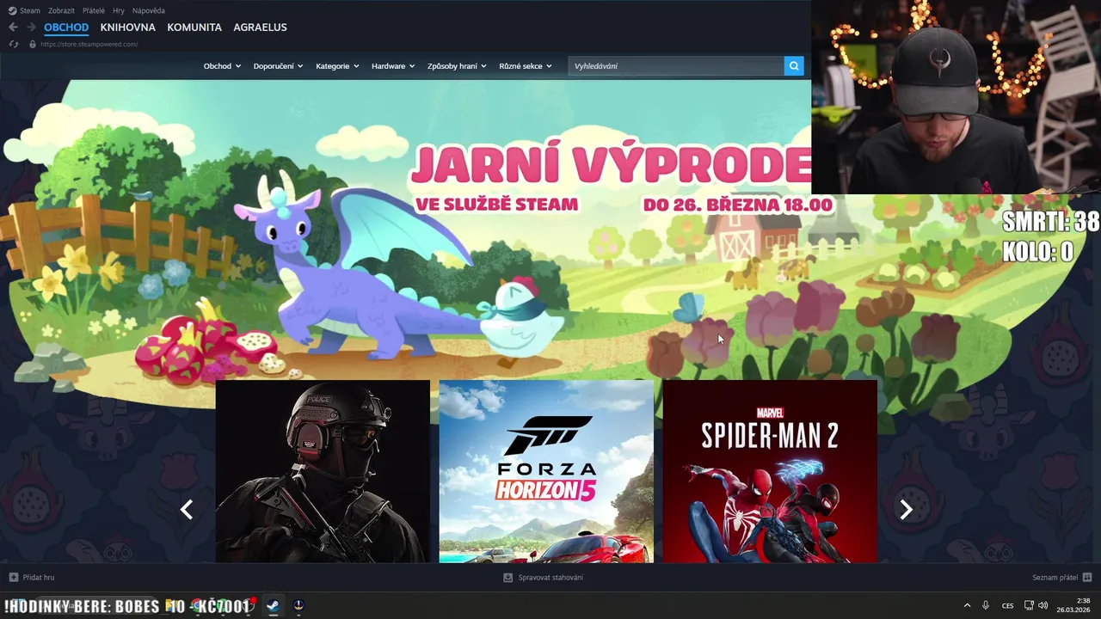Expand the Doporučení dropdown
This screenshot has width=1101, height=619.
point(278,66)
